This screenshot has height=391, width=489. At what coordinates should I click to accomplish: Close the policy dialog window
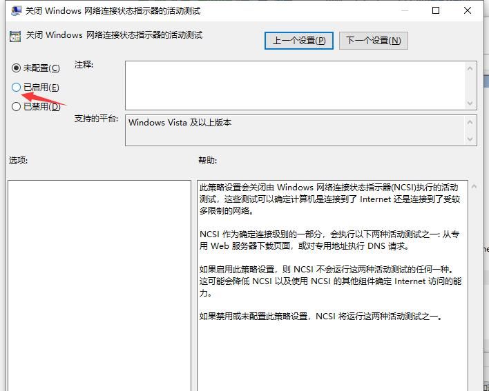click(467, 10)
